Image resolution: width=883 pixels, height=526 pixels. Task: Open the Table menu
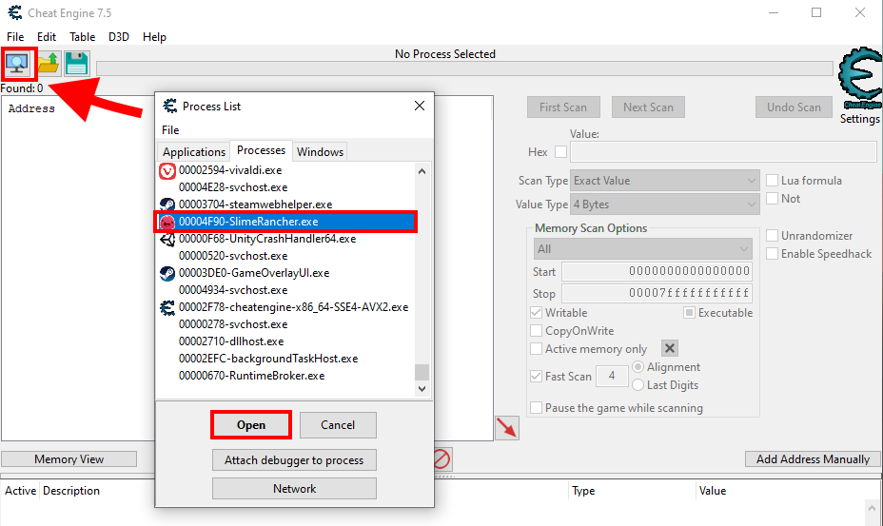click(82, 36)
